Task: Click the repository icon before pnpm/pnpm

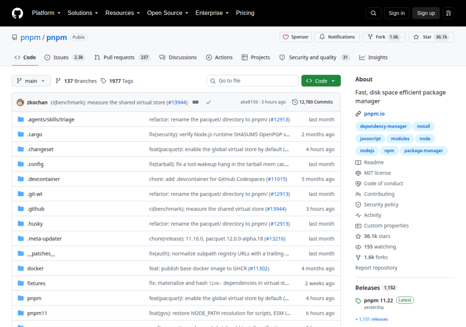Action: (x=15, y=37)
